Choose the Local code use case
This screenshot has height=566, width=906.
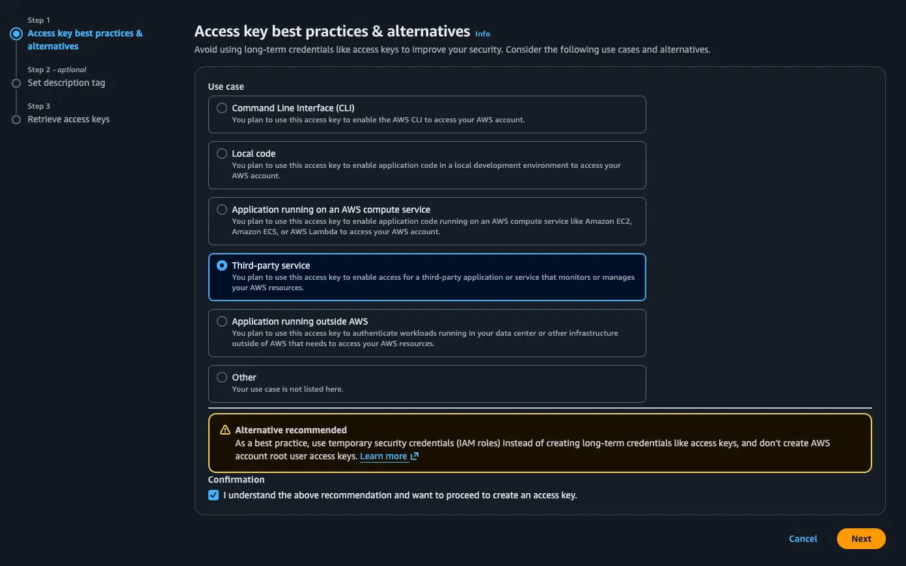coord(222,154)
